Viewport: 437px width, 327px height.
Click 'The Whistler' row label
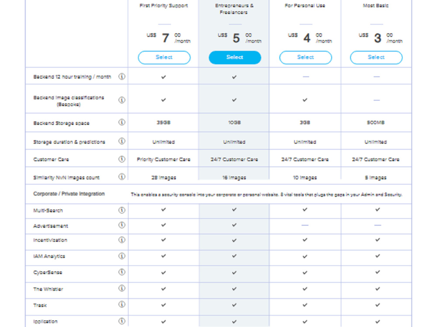click(48, 289)
